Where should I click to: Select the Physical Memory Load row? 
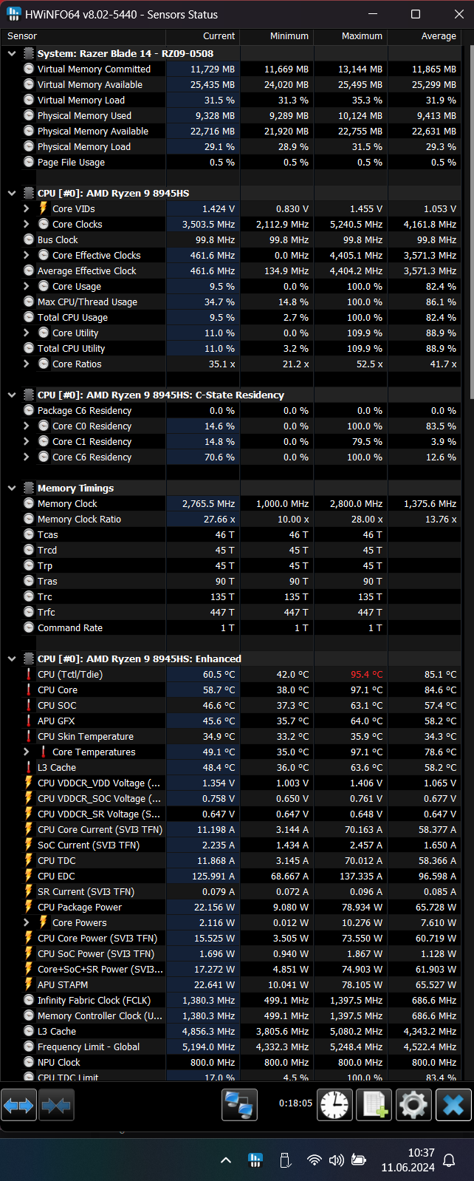(231, 146)
